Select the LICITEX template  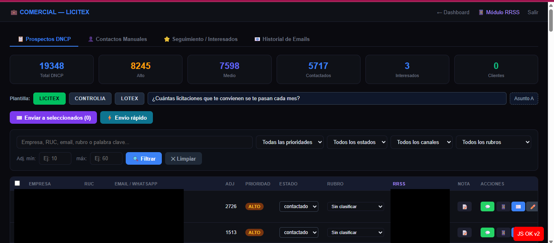[x=49, y=99]
